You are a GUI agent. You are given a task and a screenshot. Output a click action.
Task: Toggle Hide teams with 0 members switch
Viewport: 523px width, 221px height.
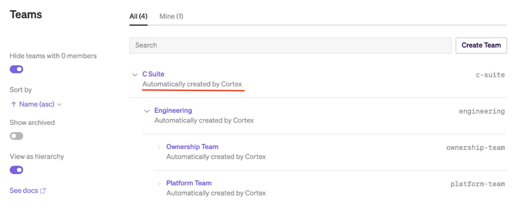coord(16,69)
